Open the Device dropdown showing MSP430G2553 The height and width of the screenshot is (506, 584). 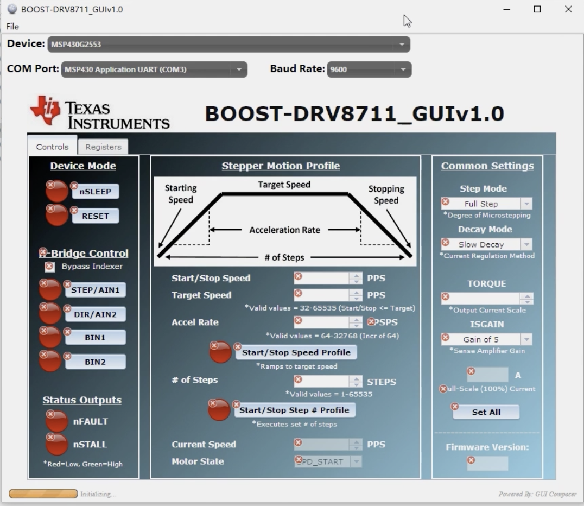(228, 45)
